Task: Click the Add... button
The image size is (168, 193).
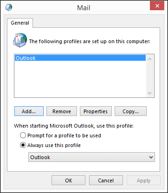Action: (x=29, y=111)
